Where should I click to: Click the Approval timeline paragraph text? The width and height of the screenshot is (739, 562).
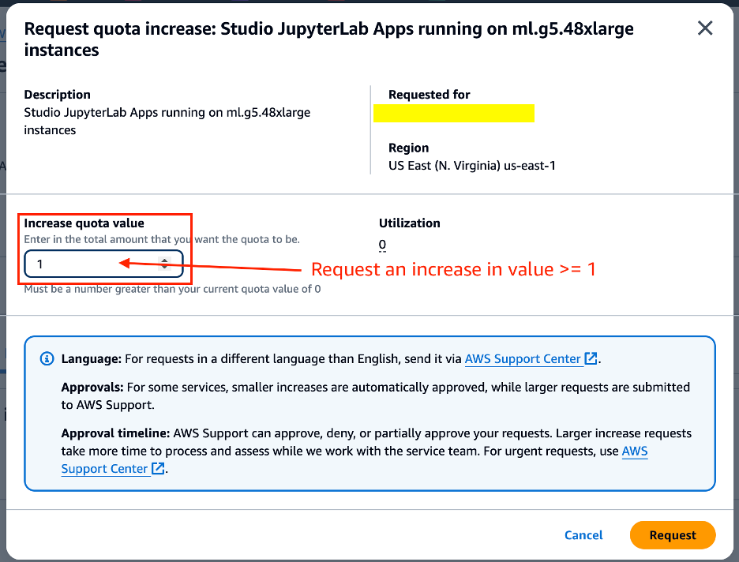[376, 451]
